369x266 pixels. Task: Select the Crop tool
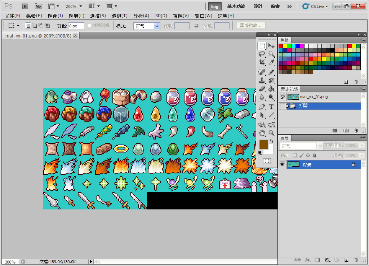[x=262, y=62]
